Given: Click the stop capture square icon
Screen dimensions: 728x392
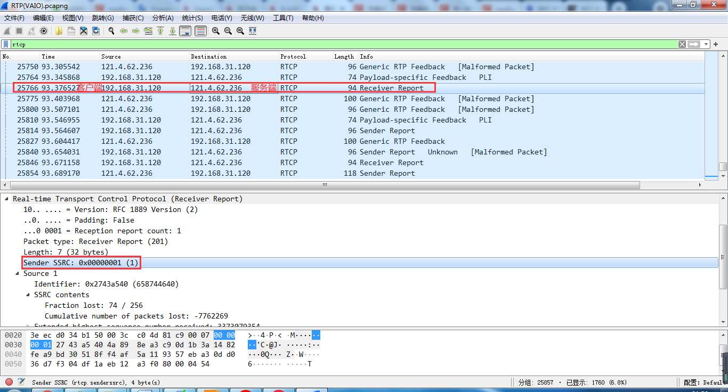Looking at the screenshot, I should click(19, 31).
